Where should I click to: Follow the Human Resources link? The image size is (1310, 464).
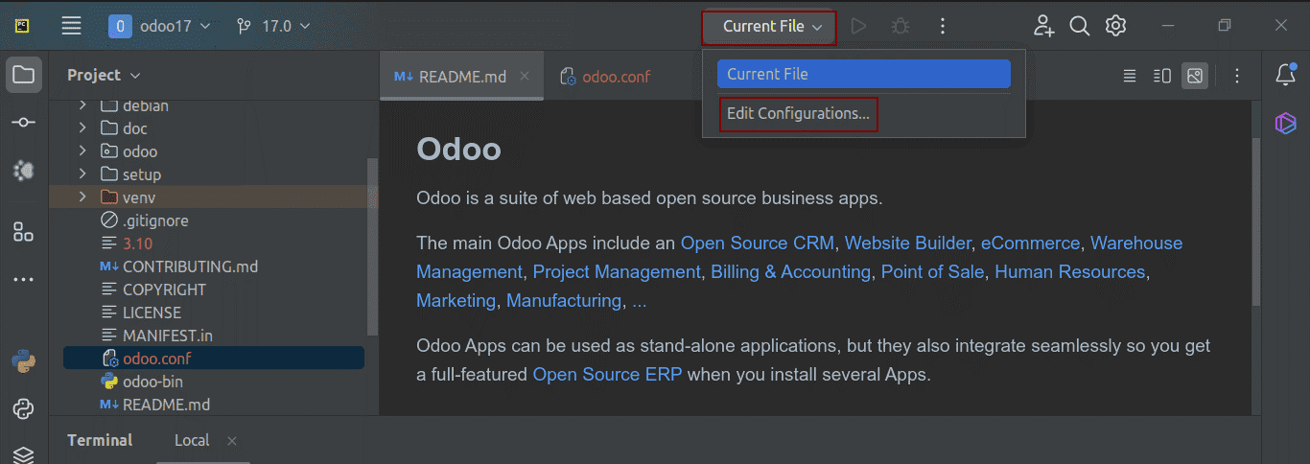[x=1070, y=271]
